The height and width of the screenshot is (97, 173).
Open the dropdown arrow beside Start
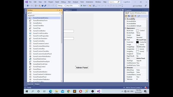(87, 6)
